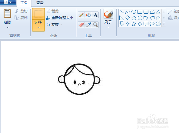Pick the Curve shape
The image size is (179, 133).
[128, 12]
